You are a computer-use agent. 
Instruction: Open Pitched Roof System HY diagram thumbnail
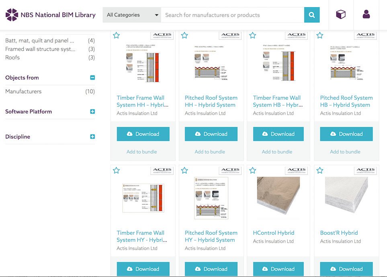coord(211,198)
